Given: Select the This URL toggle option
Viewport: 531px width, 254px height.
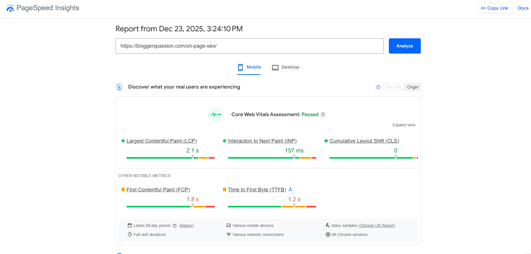Looking at the screenshot, I should click(394, 87).
